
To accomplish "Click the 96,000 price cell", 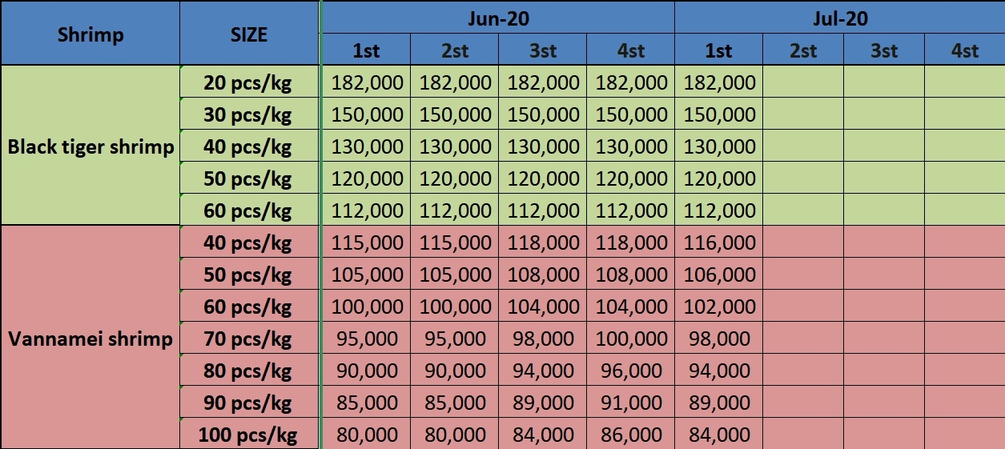I will click(630, 371).
